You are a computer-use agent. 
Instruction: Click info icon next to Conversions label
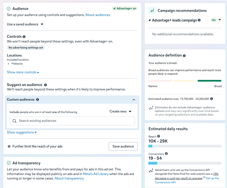point(166,154)
